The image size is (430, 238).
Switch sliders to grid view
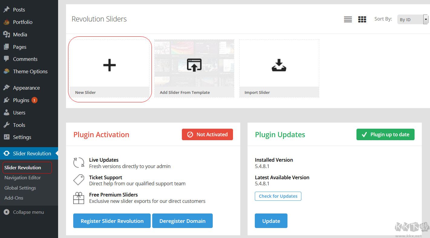362,19
